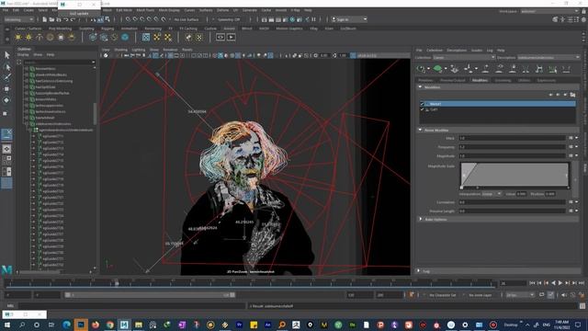The height and width of the screenshot is (331, 588).
Task: Open the Sign In account dropdown
Action: pos(349,19)
